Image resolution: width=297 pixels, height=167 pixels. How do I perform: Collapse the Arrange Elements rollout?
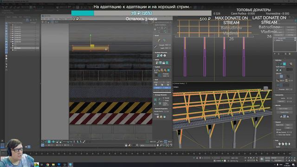coord(161,95)
